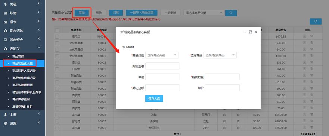This screenshot has height=136, width=329.
Task: Click the 保存入库 button in dialog
Action: point(154,98)
